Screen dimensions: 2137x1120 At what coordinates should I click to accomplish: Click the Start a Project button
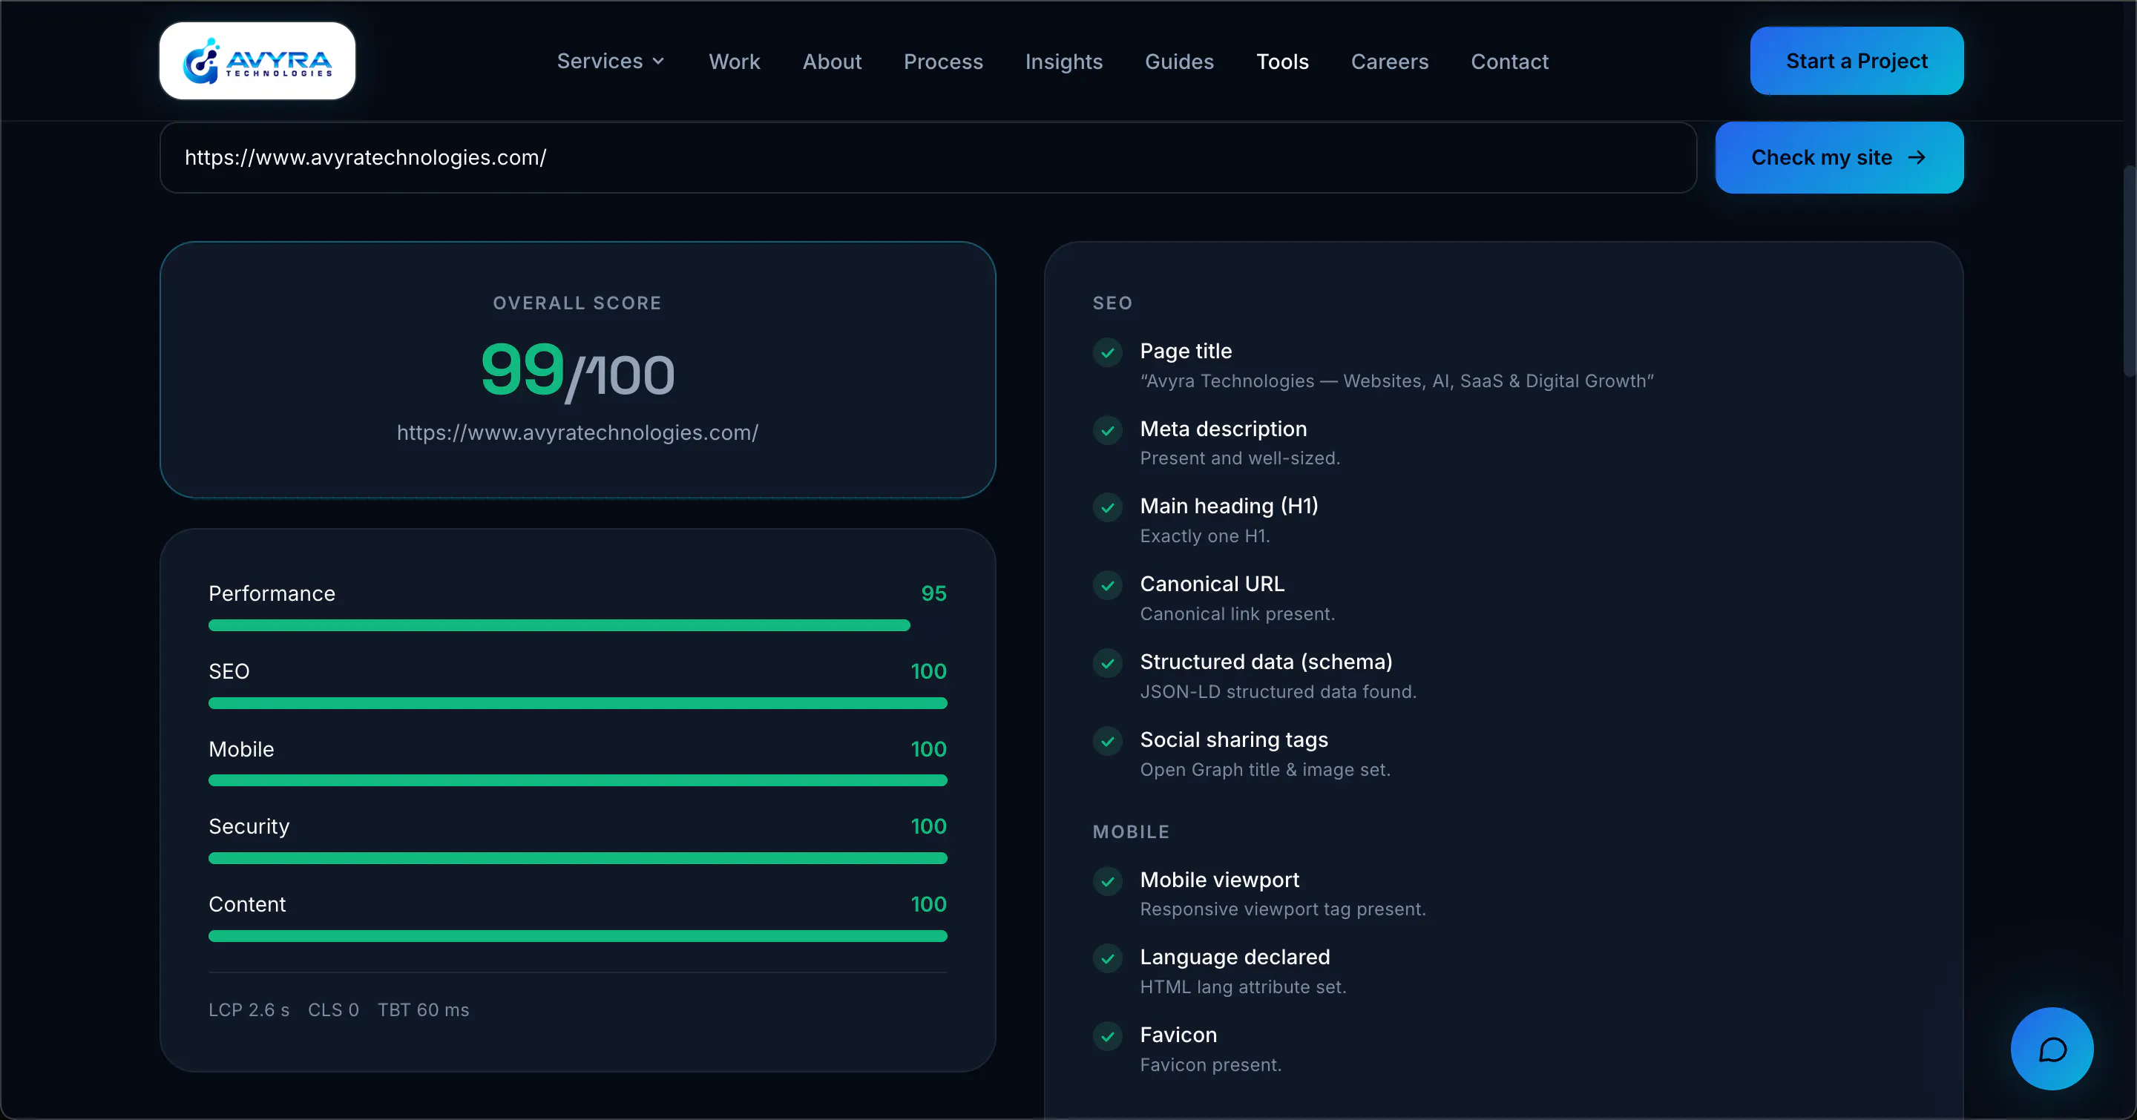point(1857,61)
